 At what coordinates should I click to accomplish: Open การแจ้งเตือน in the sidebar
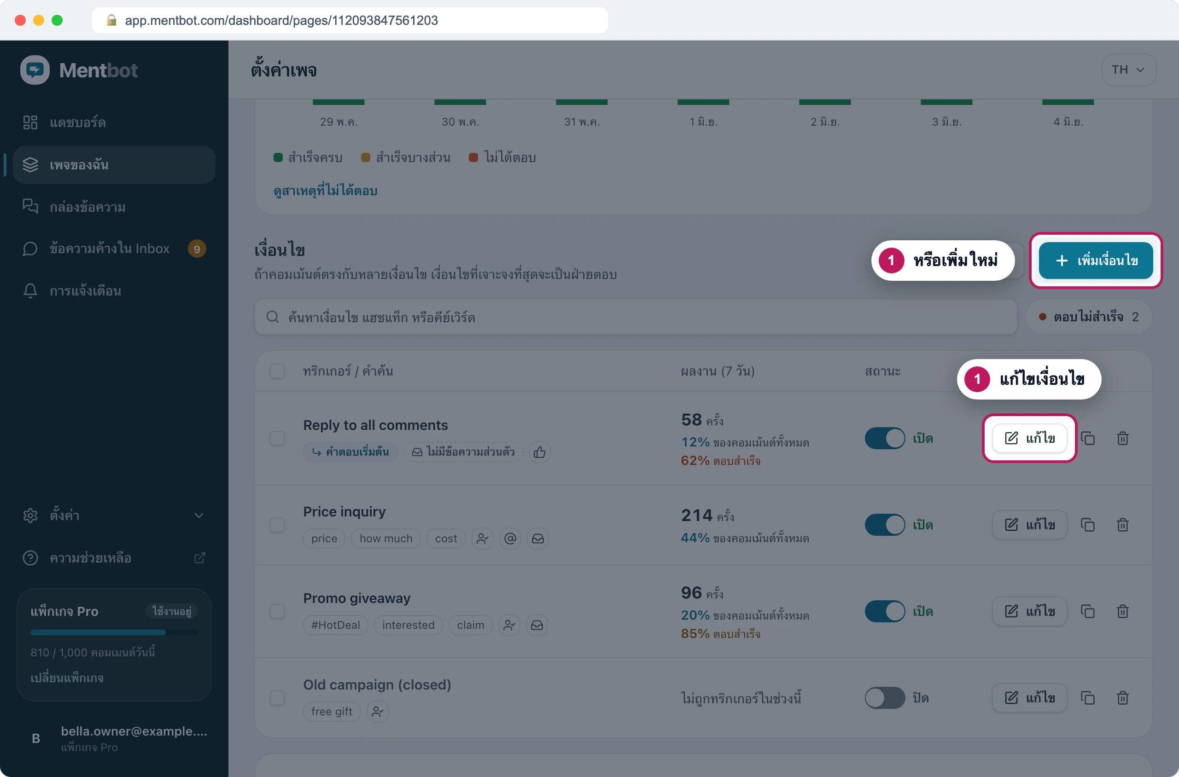(x=114, y=291)
